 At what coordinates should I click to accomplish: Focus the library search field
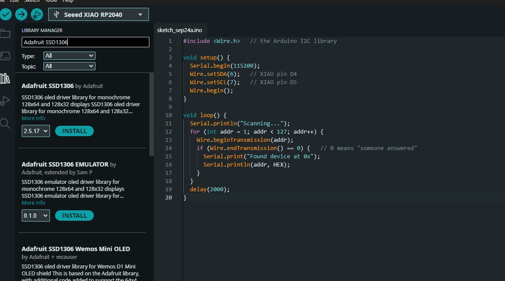[x=86, y=42]
